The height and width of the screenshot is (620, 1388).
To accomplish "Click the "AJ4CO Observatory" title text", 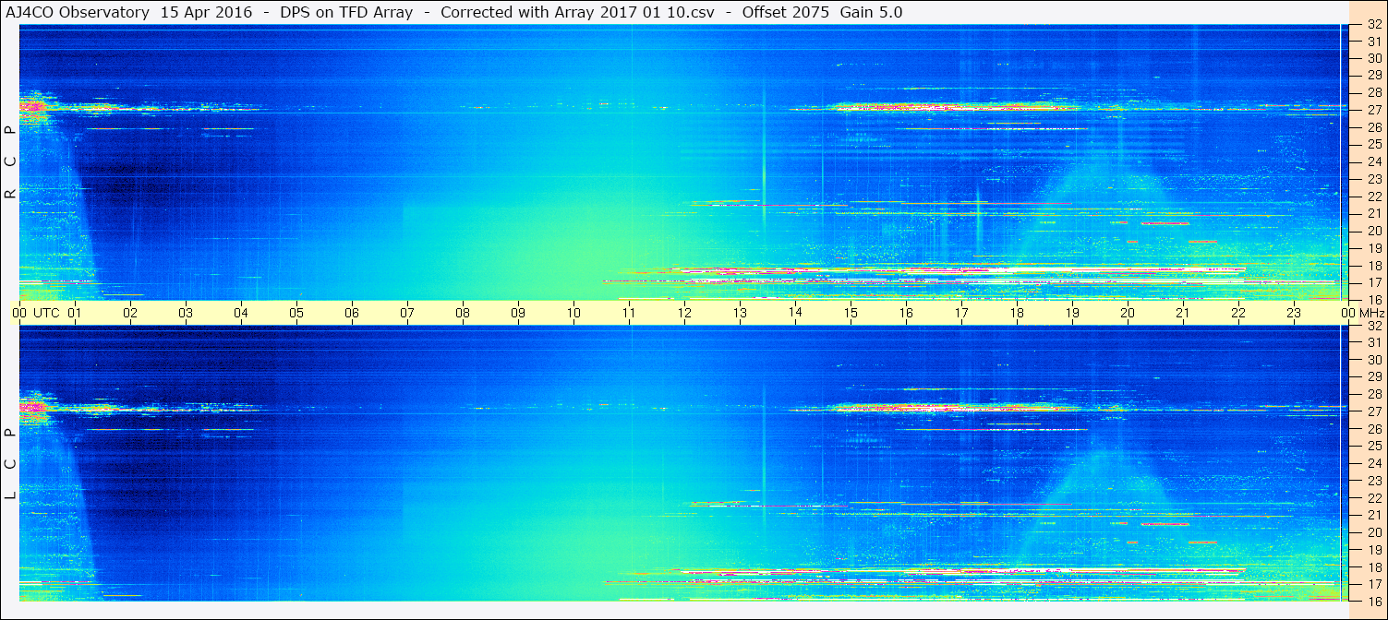I will point(78,13).
